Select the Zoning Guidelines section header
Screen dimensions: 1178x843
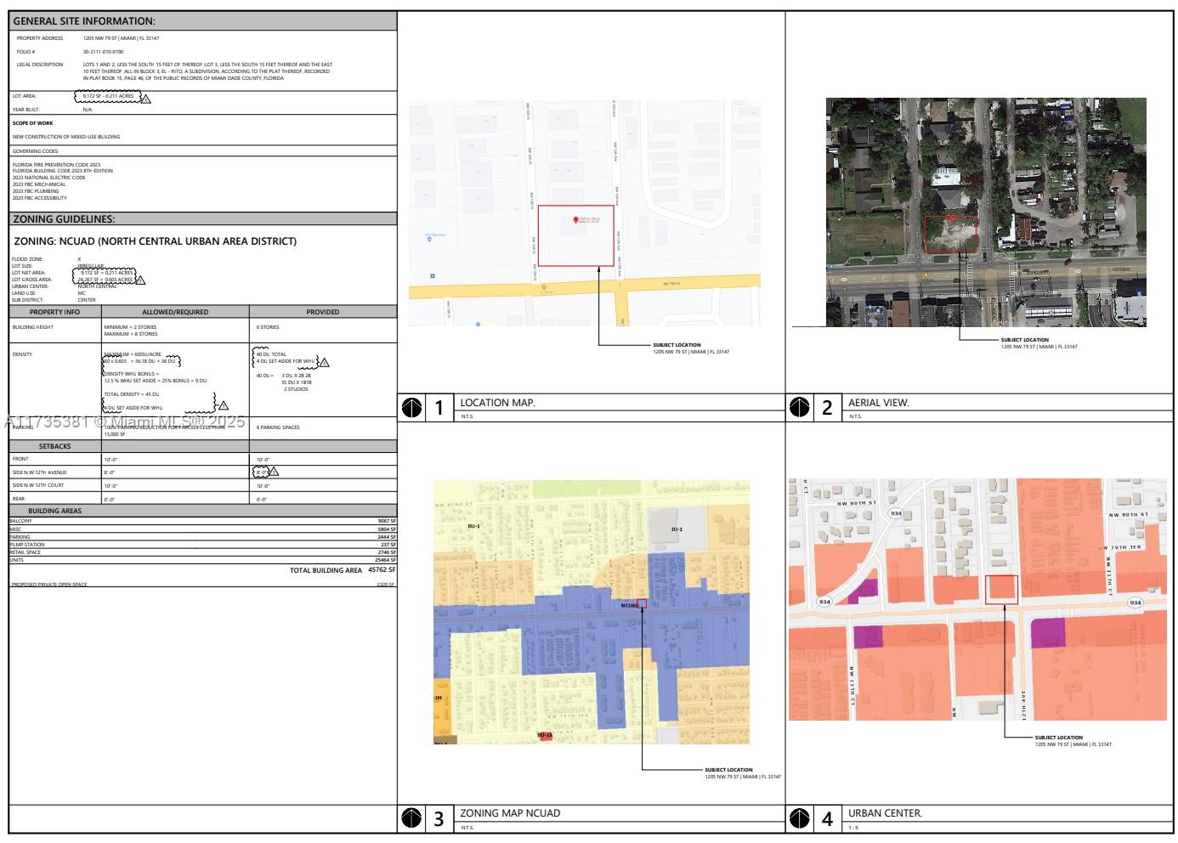tap(64, 219)
